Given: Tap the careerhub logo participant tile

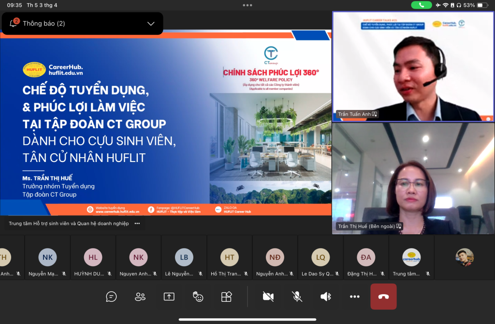Looking at the screenshot, I should coord(411,257).
